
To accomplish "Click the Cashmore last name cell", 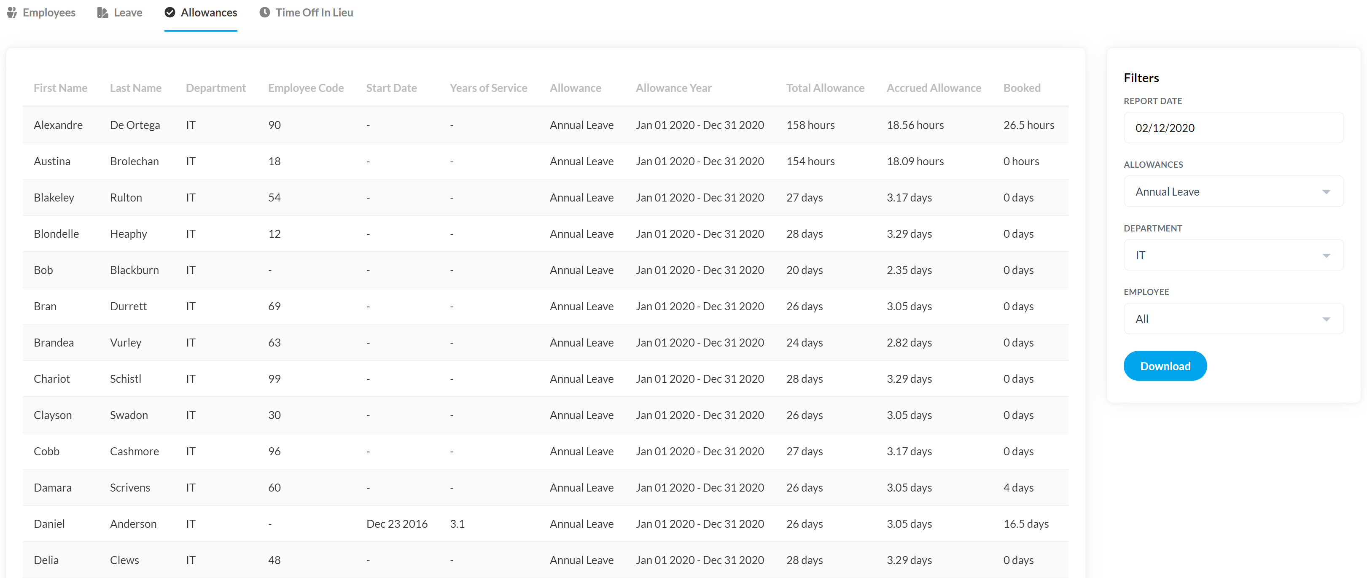I will pos(135,452).
